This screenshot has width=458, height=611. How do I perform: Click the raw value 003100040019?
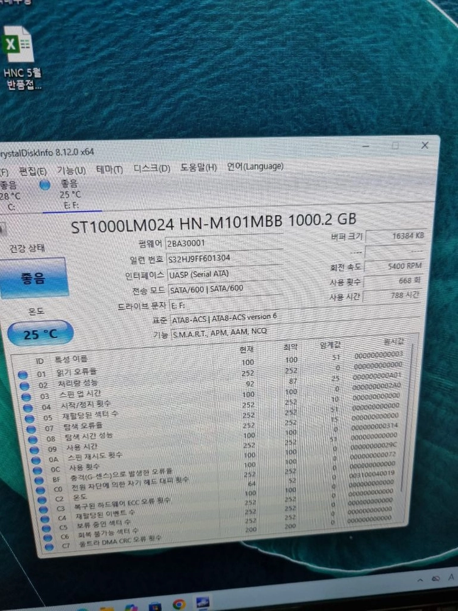pyautogui.click(x=372, y=474)
